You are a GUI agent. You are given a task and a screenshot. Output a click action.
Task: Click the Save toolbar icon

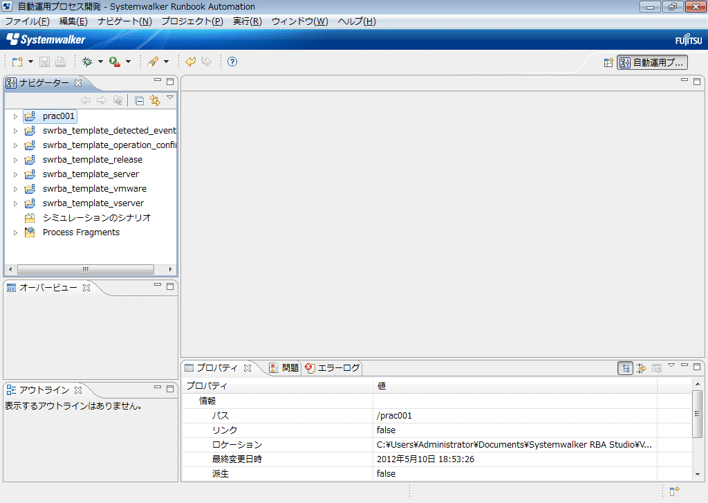44,62
